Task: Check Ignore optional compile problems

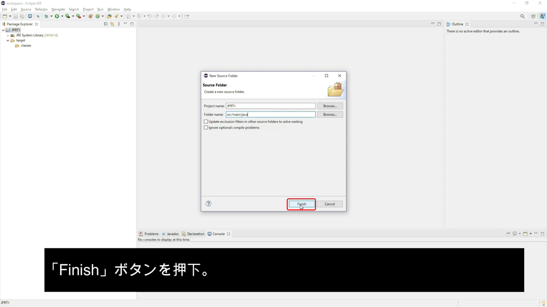Action: click(206, 128)
